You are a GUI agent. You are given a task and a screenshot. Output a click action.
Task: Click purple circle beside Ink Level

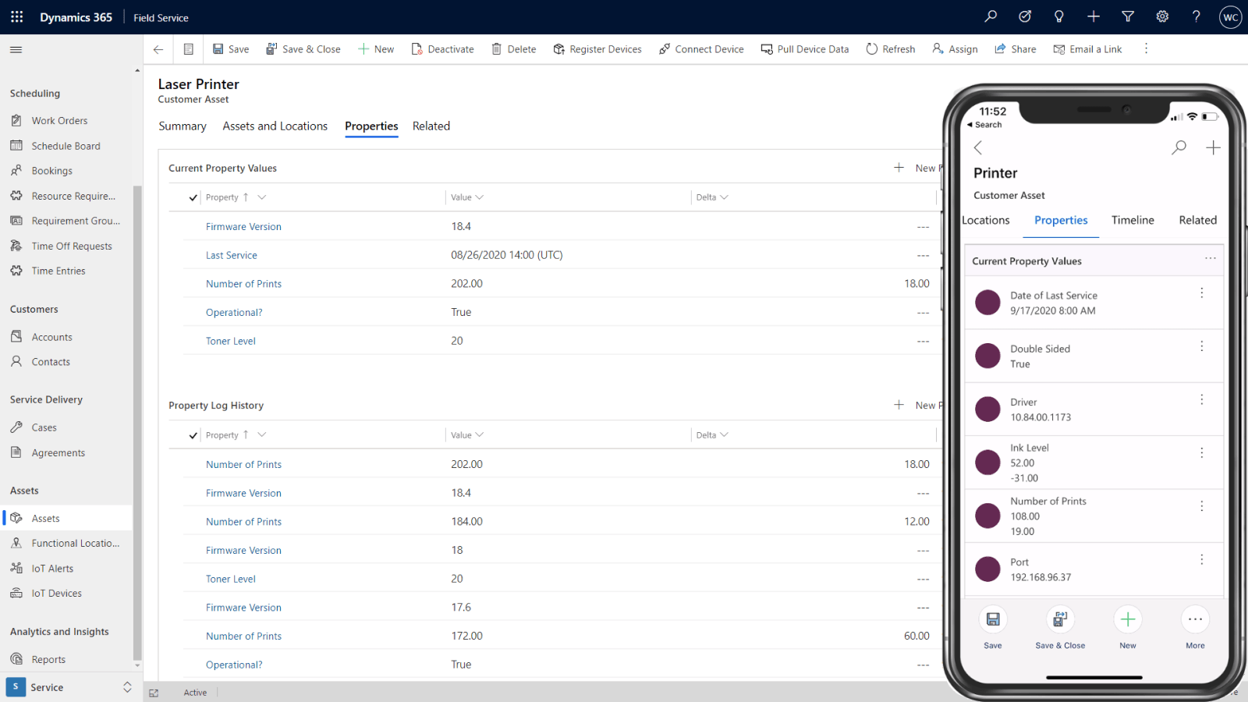[987, 463]
